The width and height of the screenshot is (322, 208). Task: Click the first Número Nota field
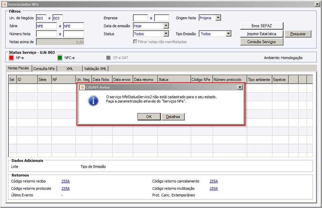(46, 34)
